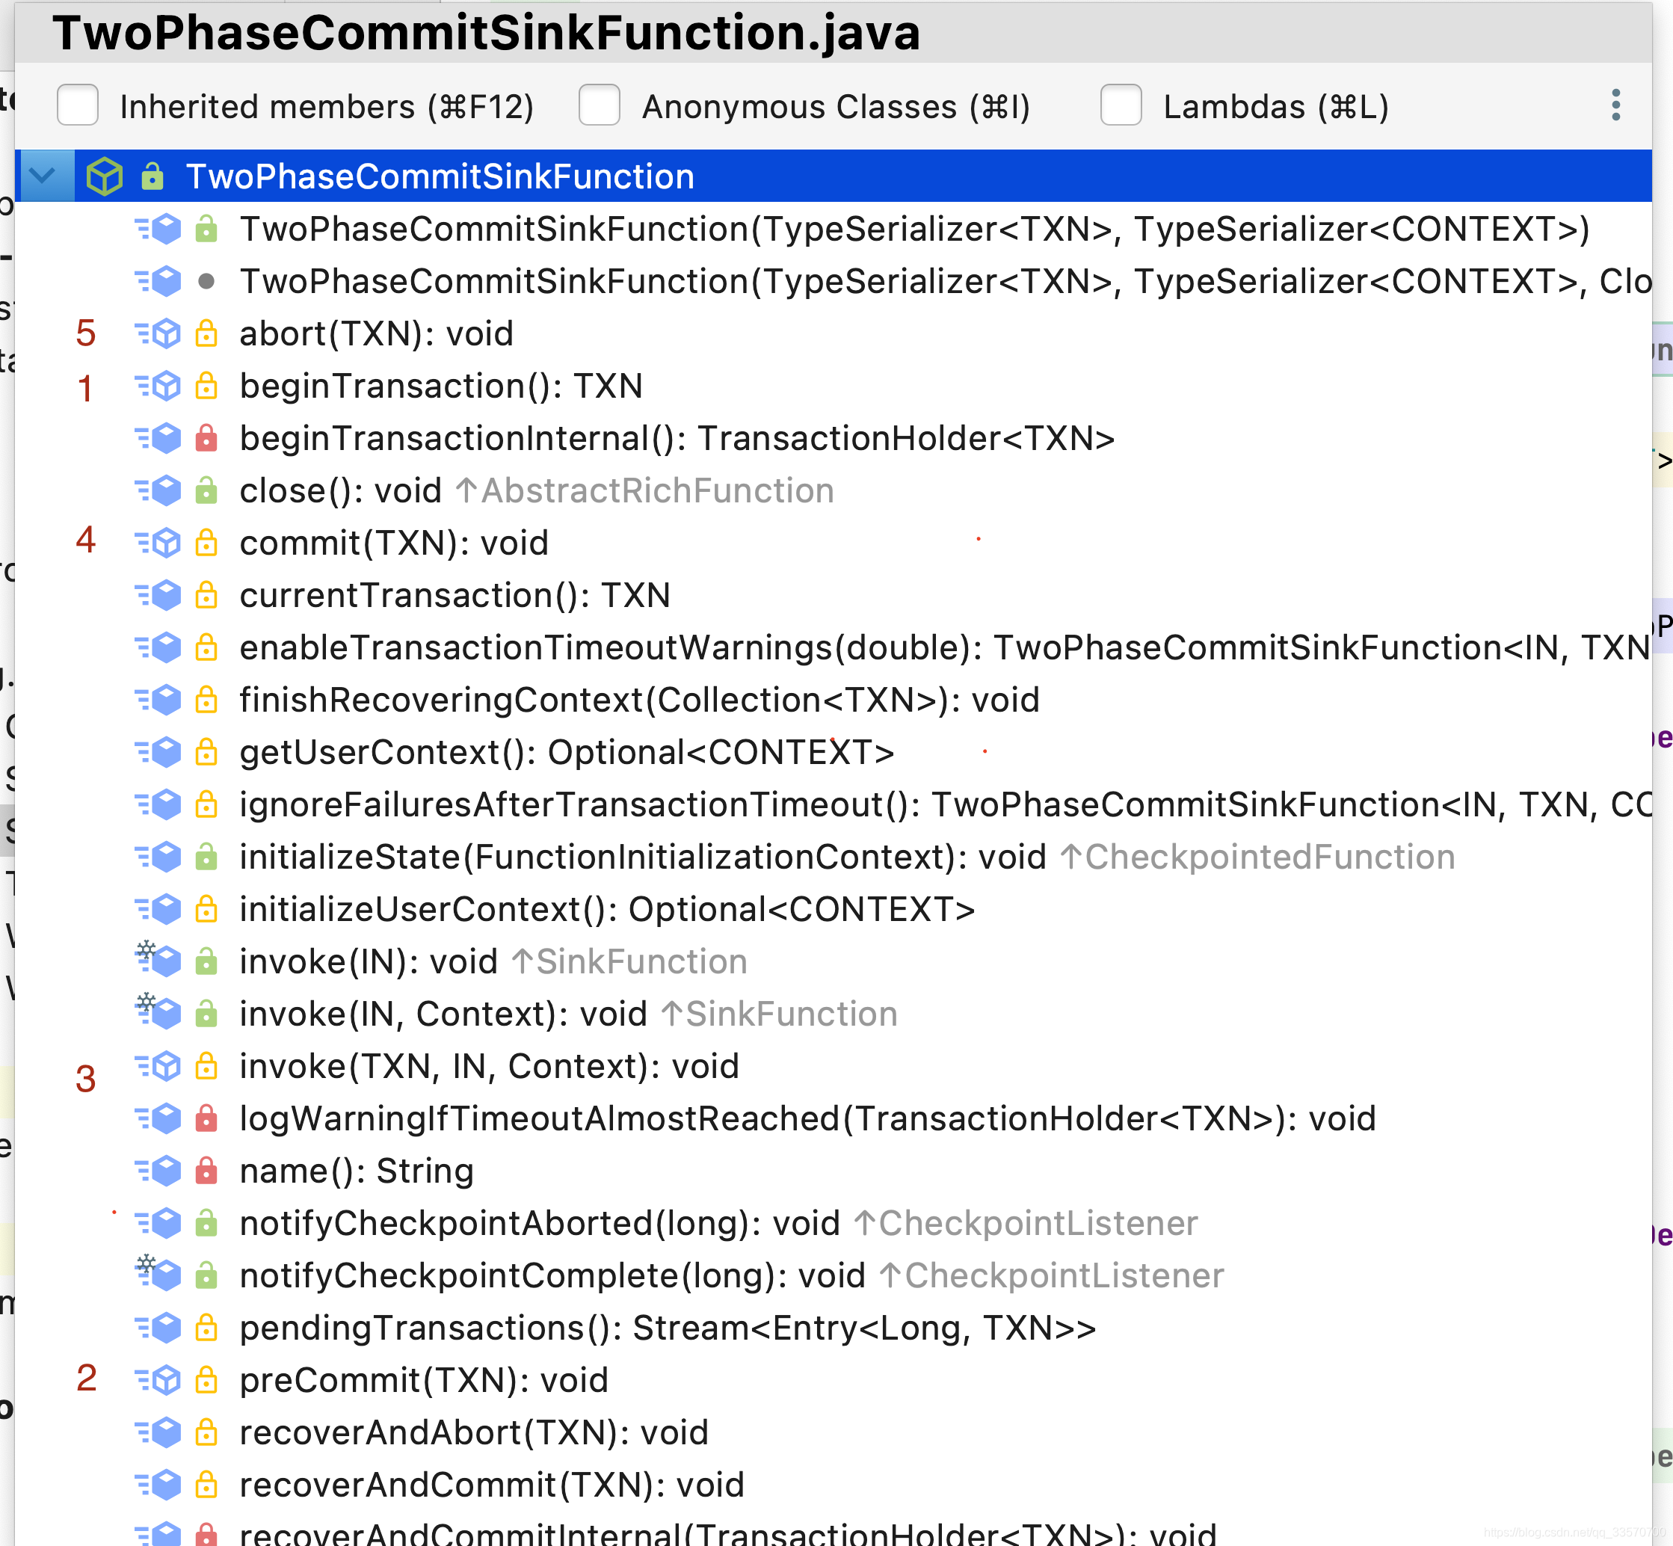Screen dimensions: 1673x1546
Task: Click final method icon for notifyCheckpointComplete(long)
Action: [x=159, y=1273]
